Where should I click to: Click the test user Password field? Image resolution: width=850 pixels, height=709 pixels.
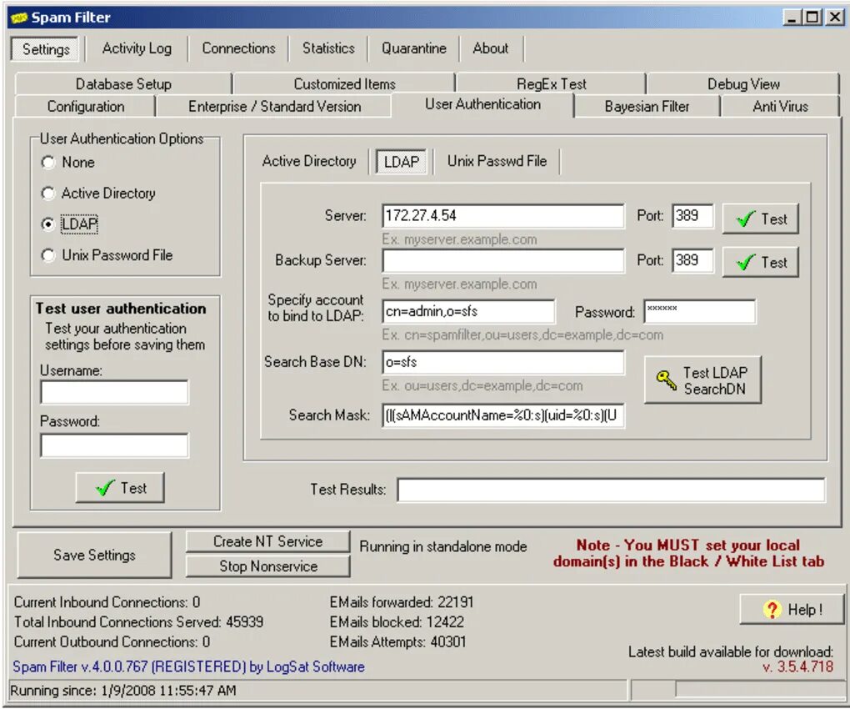(114, 445)
